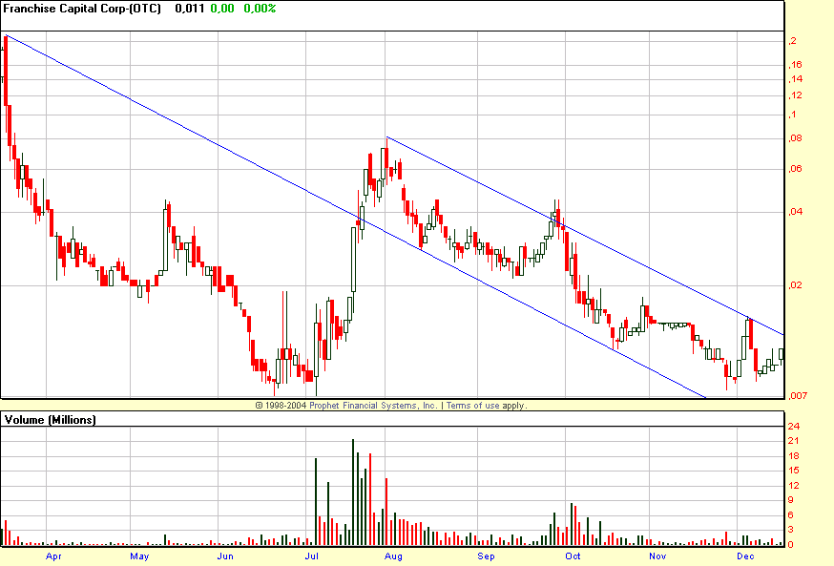Click the August peak candlestick near .08

point(386,157)
